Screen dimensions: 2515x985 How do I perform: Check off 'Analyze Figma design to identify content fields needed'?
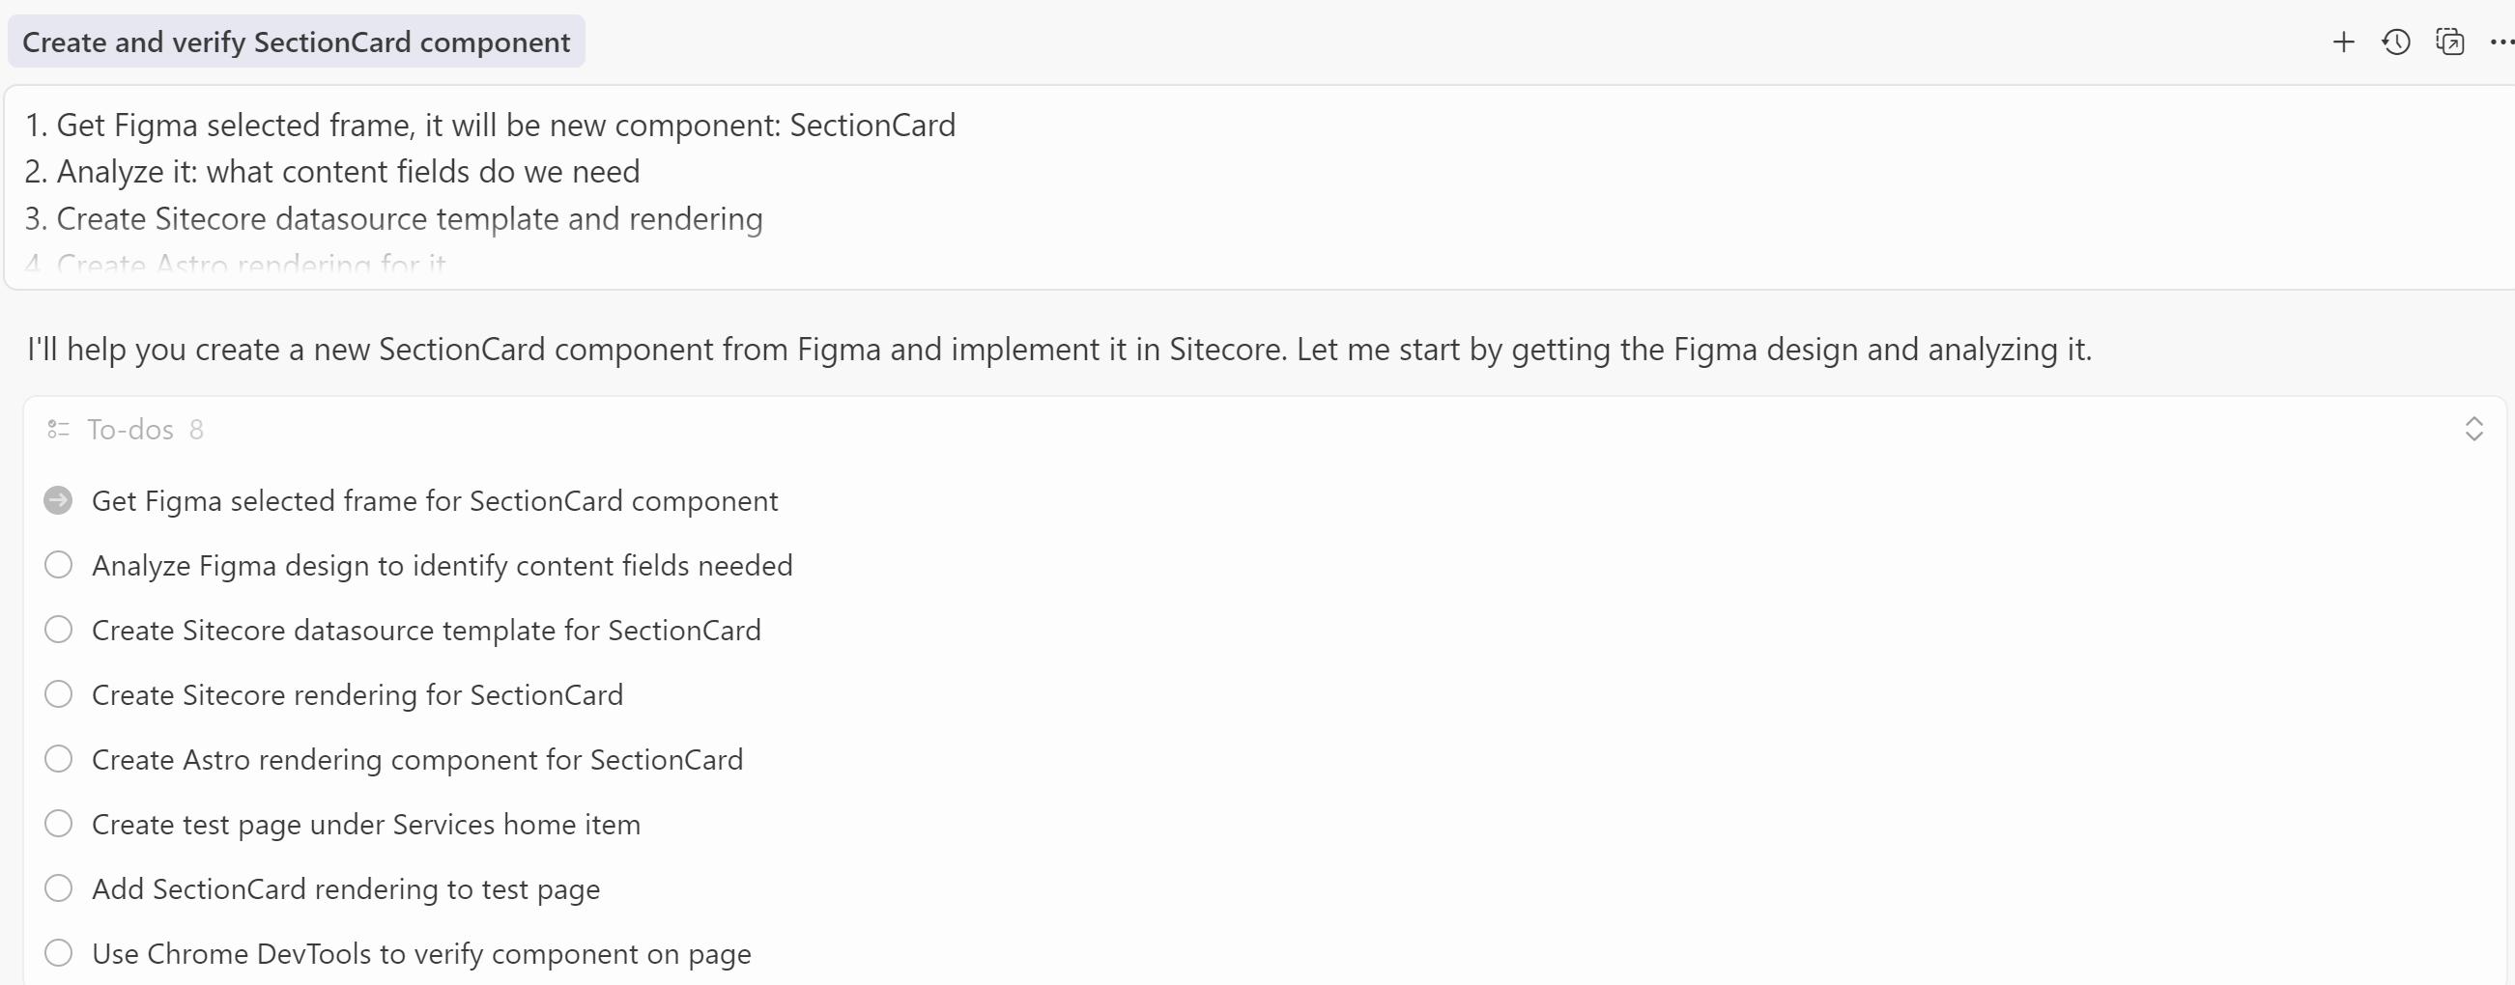pos(58,565)
